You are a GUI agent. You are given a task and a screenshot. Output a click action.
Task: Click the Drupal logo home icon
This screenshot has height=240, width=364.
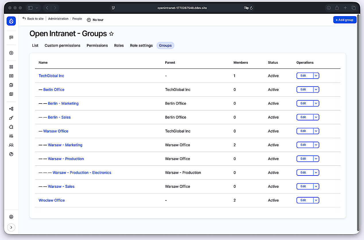tap(11, 21)
